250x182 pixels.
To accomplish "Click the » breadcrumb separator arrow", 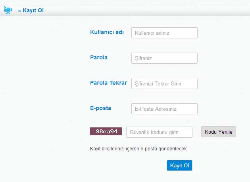I will click(x=19, y=11).
